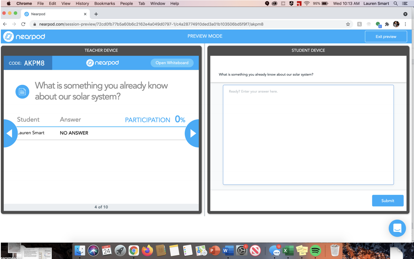Bookmark page with the star icon

coord(348,24)
